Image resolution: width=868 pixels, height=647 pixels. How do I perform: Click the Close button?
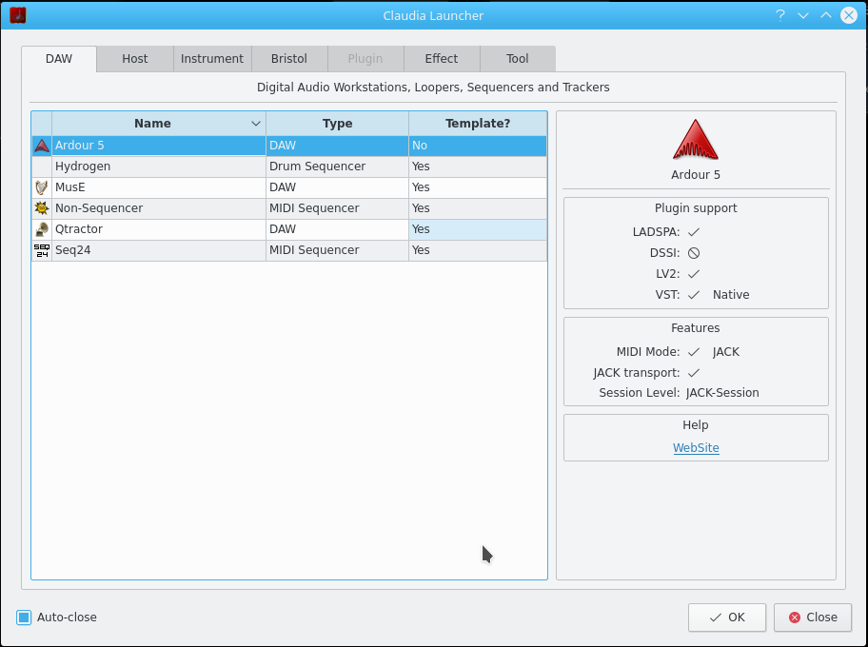point(813,618)
